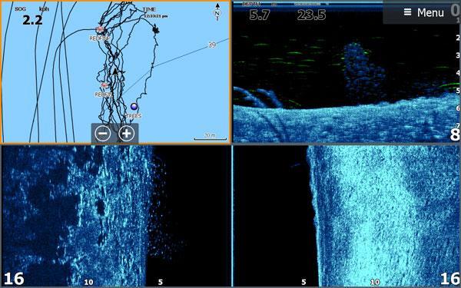Tap the 20 m chart scale bar
Image resolution: width=461 pixels, height=288 pixels.
tap(211, 137)
